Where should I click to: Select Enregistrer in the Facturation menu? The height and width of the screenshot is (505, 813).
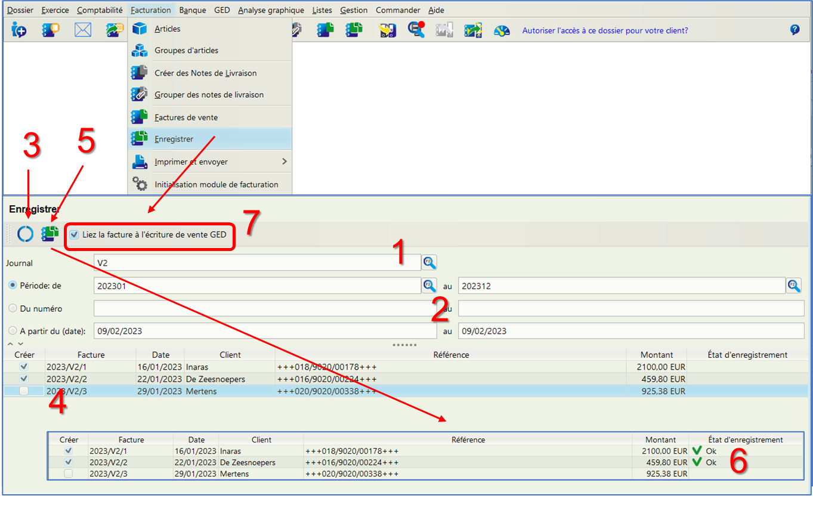(209, 139)
